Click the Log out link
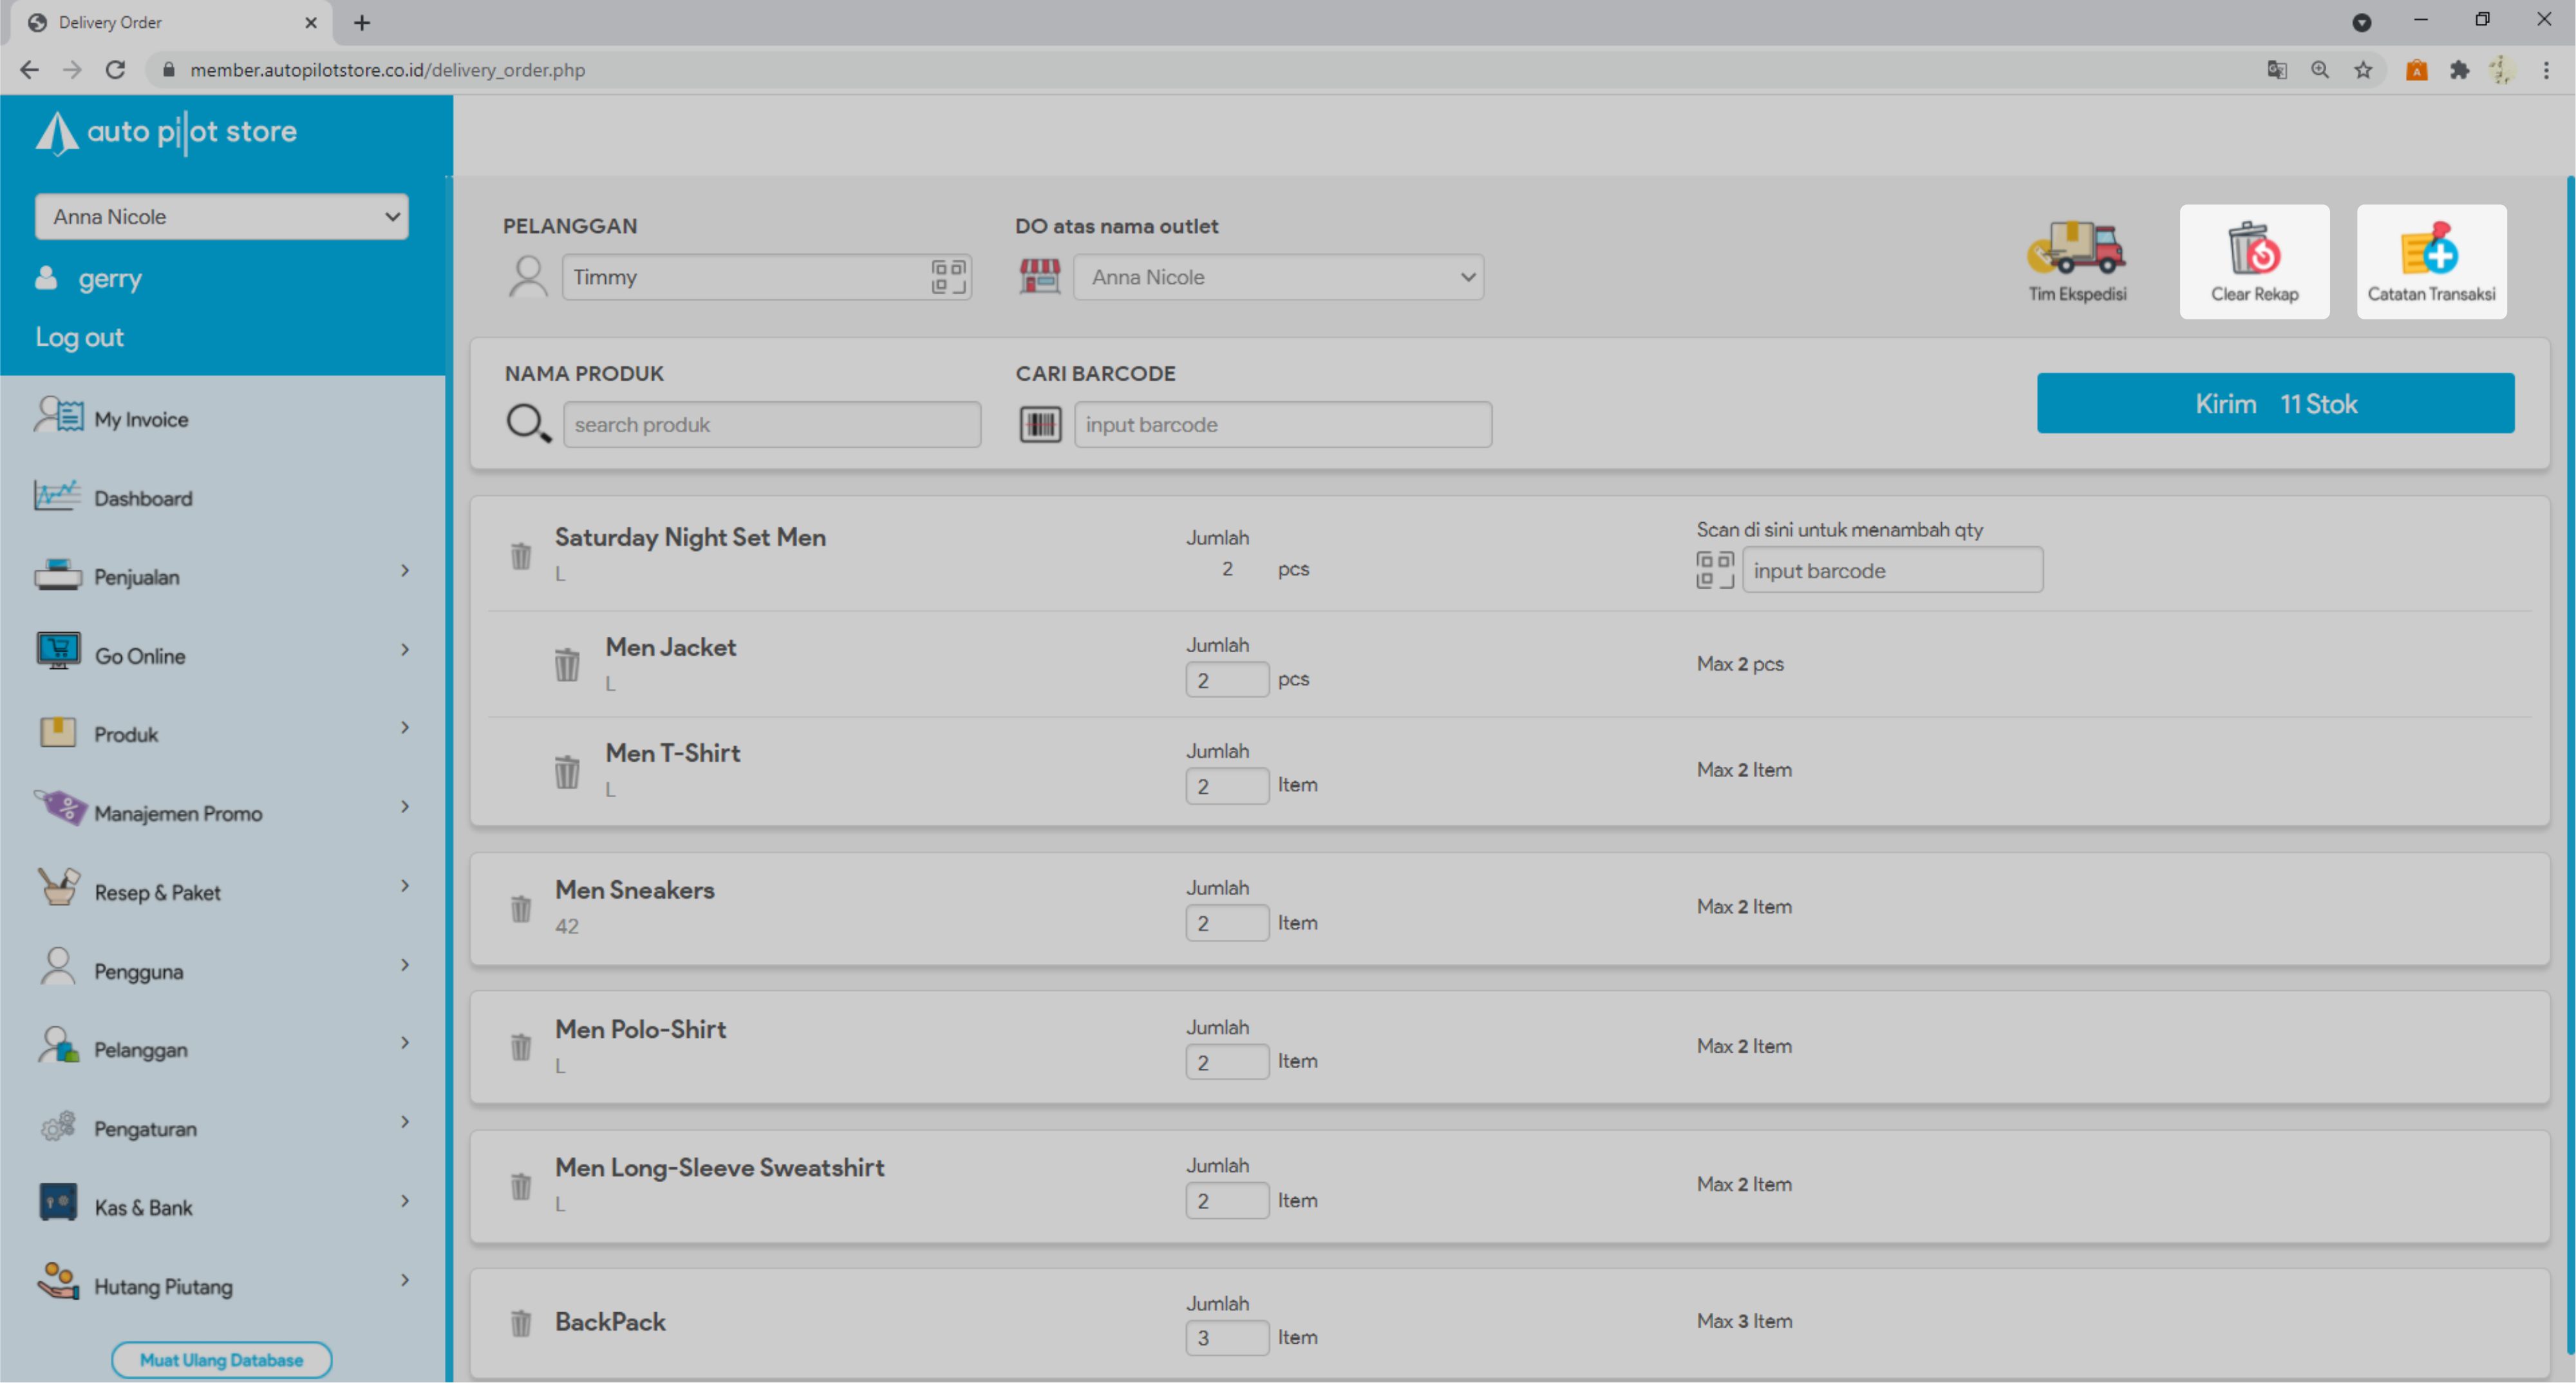Screen dimensions: 2576x1383 pos(79,337)
